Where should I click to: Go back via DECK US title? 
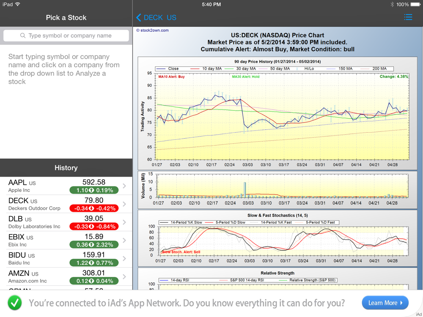(160, 17)
